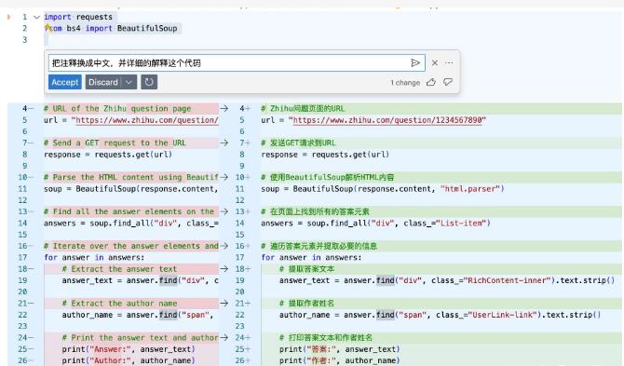Click the run arrow in the line 1 gutter
This screenshot has width=624, height=366.
[x=8, y=17]
